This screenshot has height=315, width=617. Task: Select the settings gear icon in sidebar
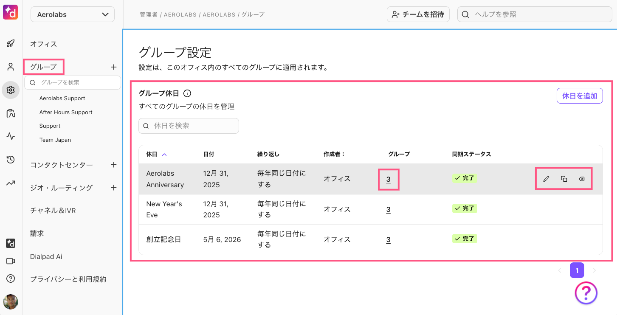11,90
